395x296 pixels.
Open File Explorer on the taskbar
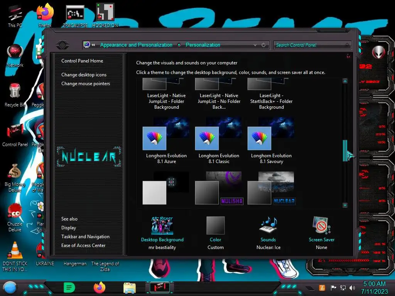point(130,288)
